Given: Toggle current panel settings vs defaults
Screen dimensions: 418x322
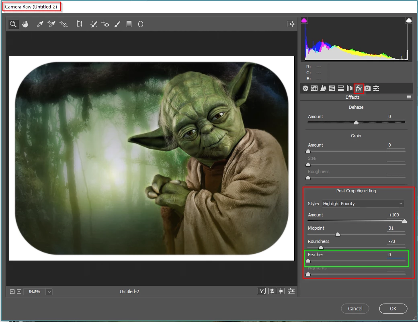Looking at the screenshot, I should click(291, 291).
